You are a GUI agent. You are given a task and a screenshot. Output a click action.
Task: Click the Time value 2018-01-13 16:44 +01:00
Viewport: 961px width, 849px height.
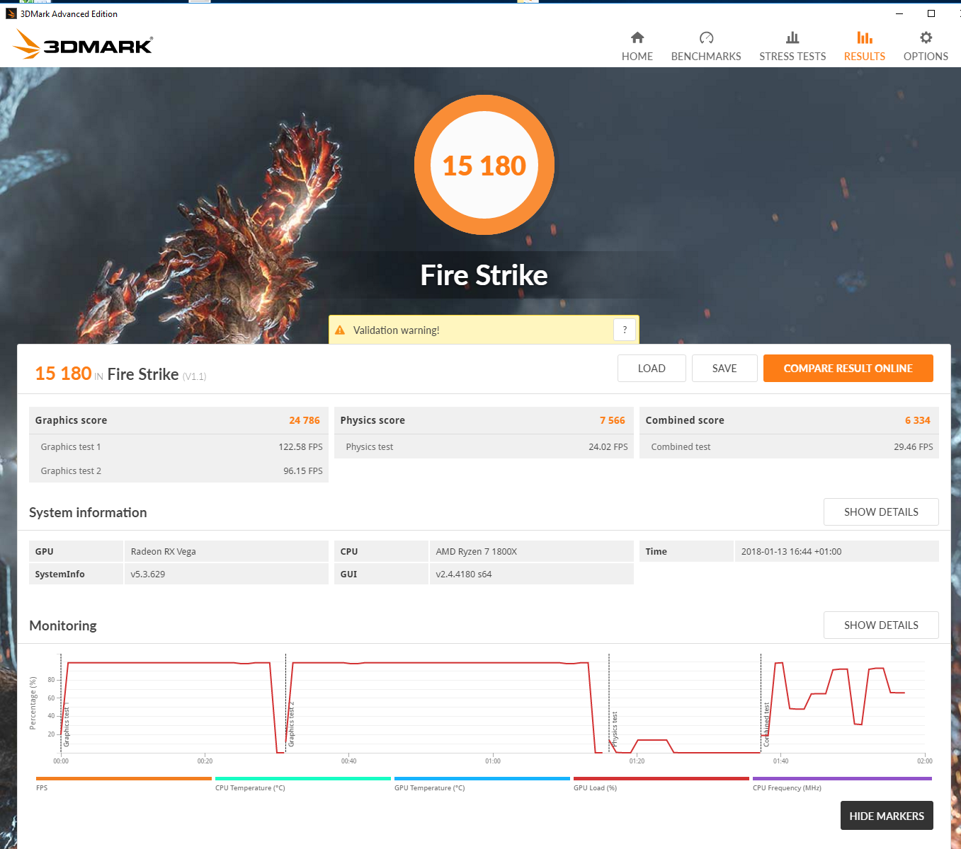point(791,552)
